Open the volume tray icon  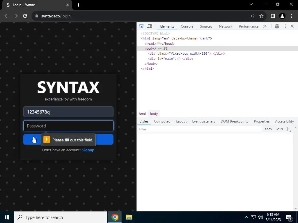[x=260, y=217]
